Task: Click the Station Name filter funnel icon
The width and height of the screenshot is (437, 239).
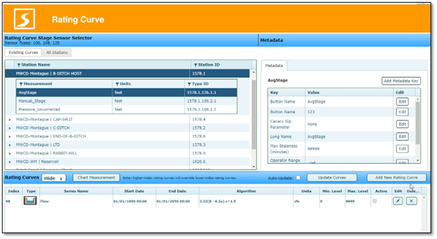Action: pos(19,65)
